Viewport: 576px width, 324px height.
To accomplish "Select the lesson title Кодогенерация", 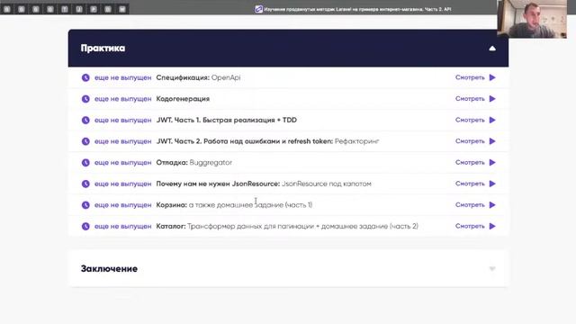I will (183, 99).
